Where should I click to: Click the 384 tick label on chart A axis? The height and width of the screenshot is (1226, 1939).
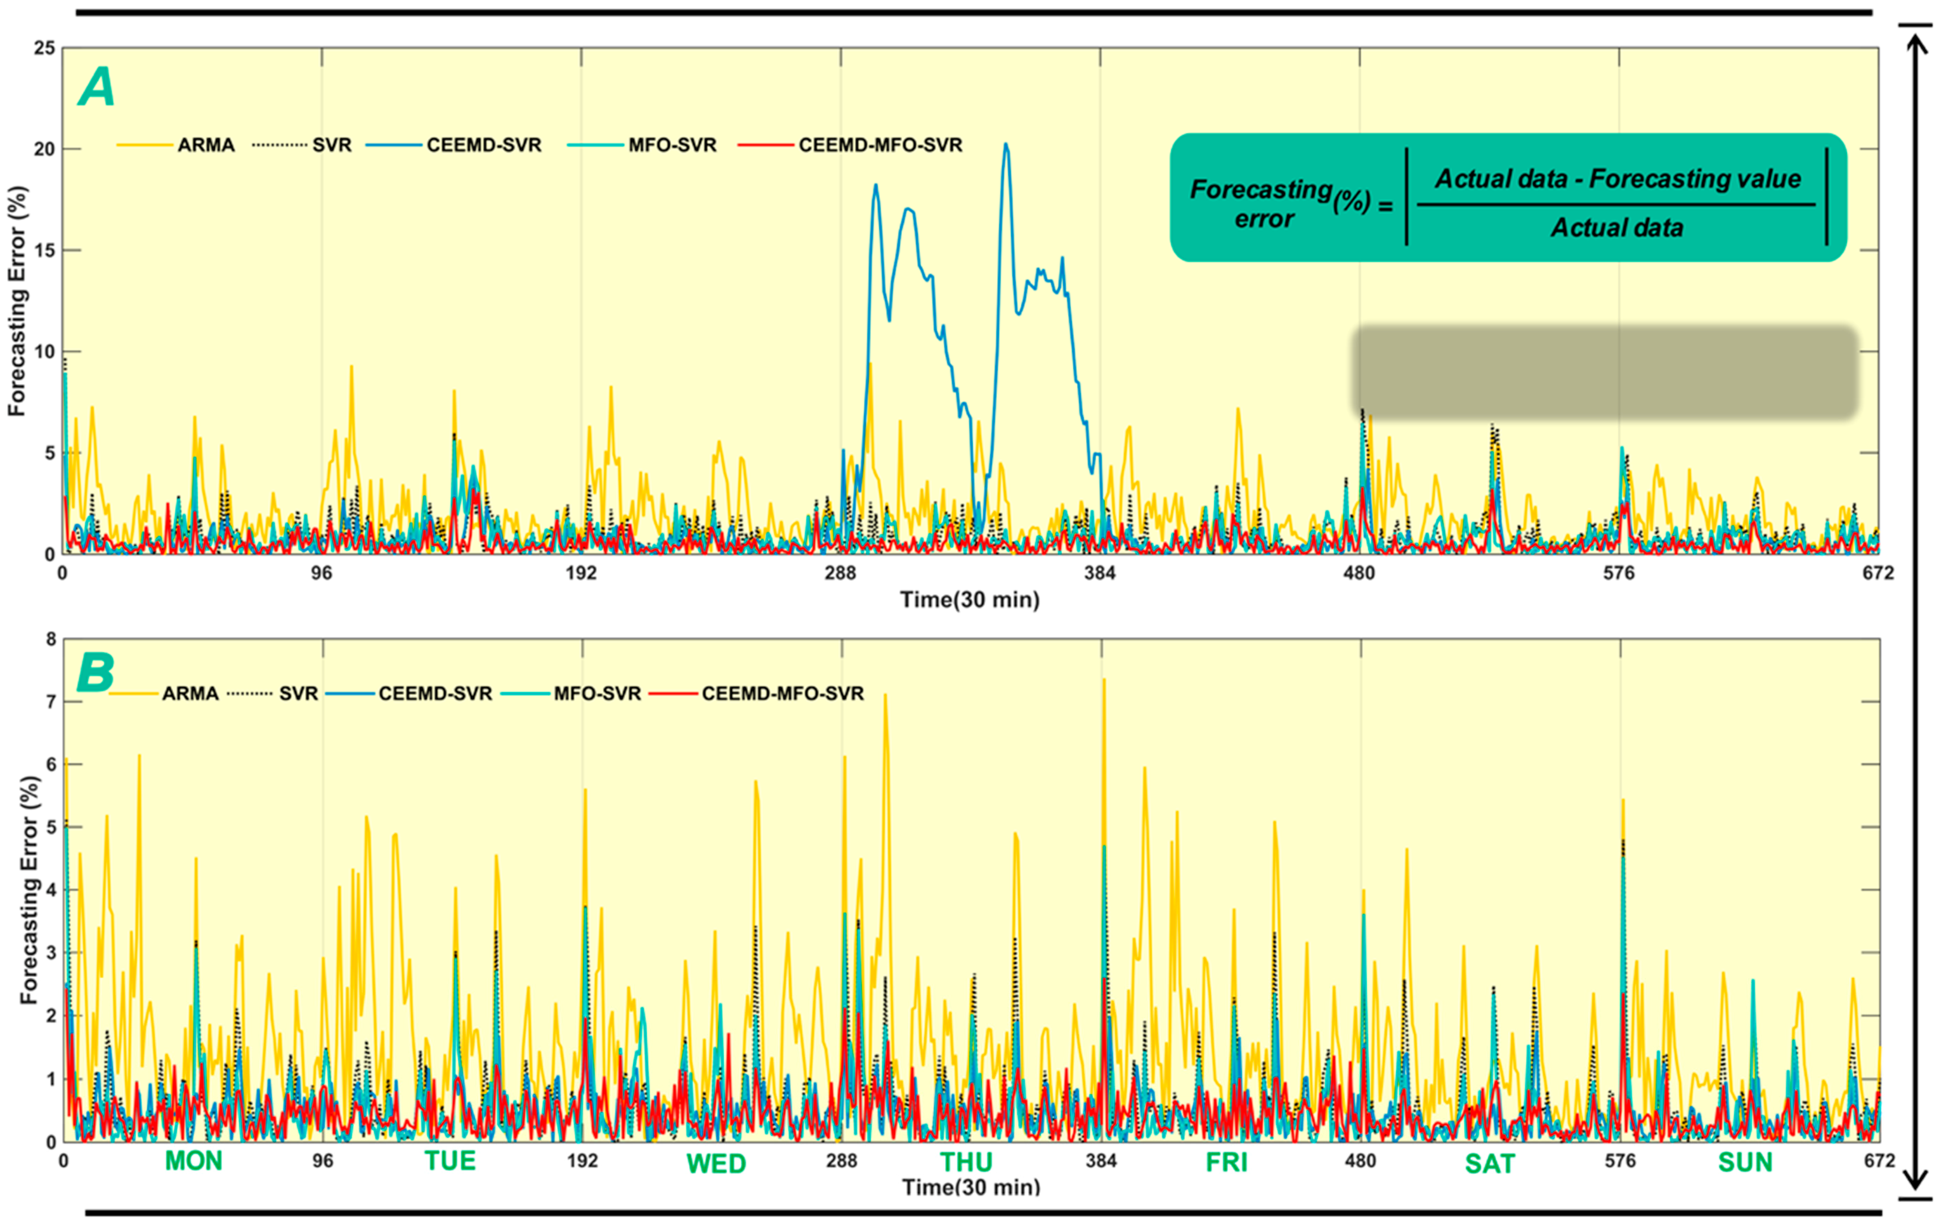1100,574
